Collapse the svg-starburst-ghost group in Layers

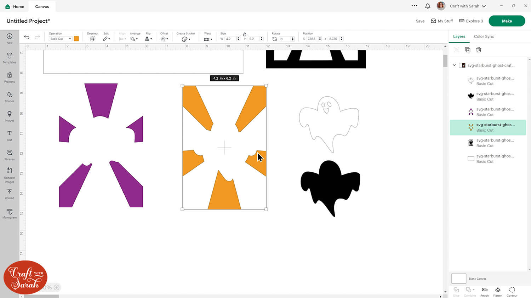pos(454,65)
